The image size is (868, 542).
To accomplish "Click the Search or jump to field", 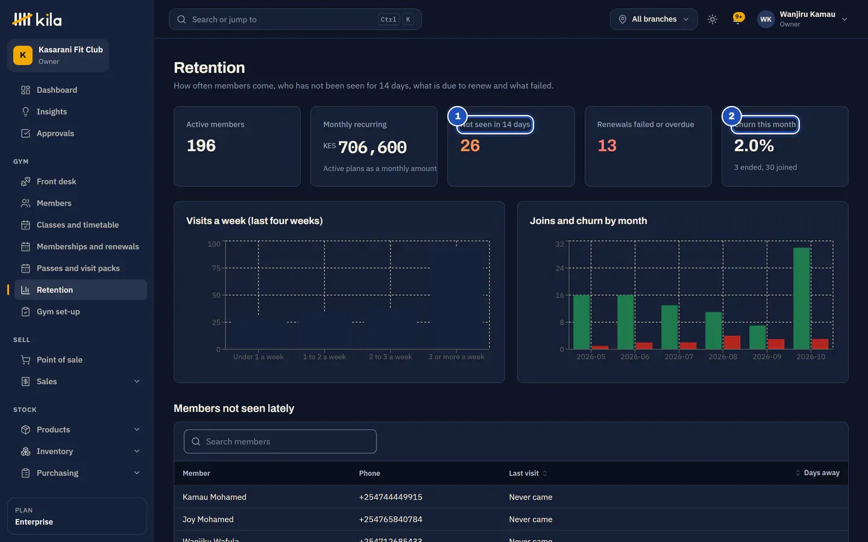I will tap(295, 19).
